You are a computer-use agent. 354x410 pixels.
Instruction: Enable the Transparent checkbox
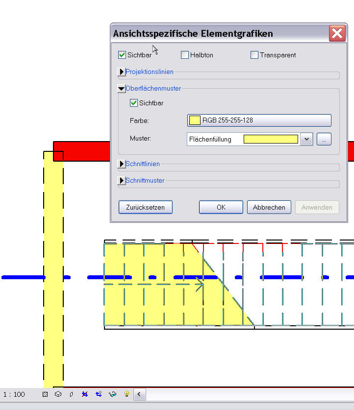pos(254,55)
